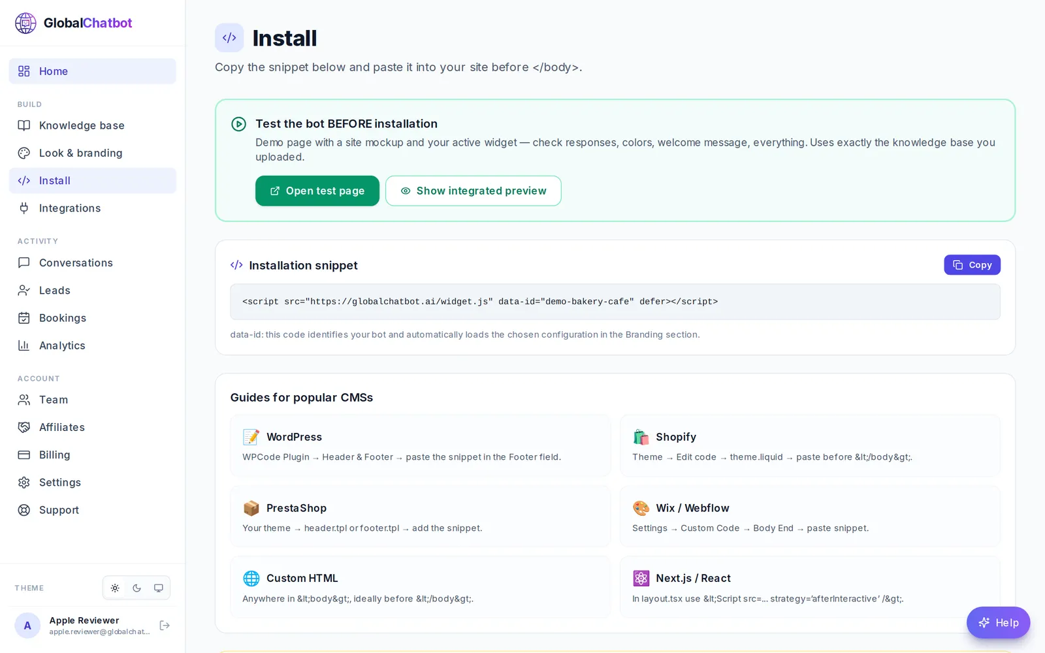Switch to dark theme moon toggle
The height and width of the screenshot is (653, 1045).
coord(137,588)
